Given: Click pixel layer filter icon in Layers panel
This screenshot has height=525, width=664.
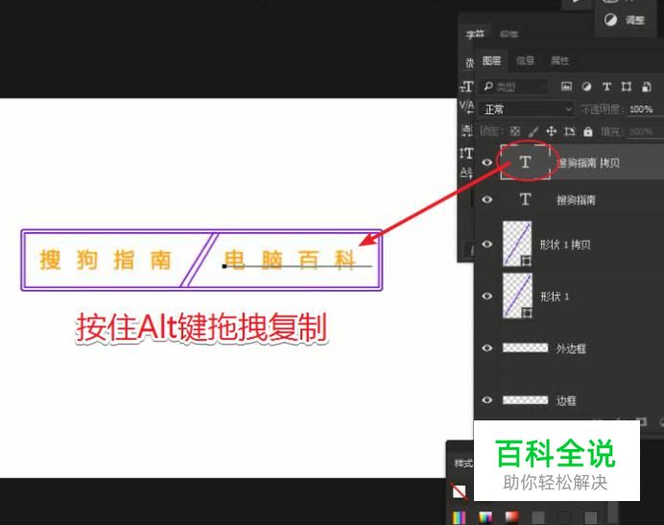Looking at the screenshot, I should pyautogui.click(x=566, y=87).
